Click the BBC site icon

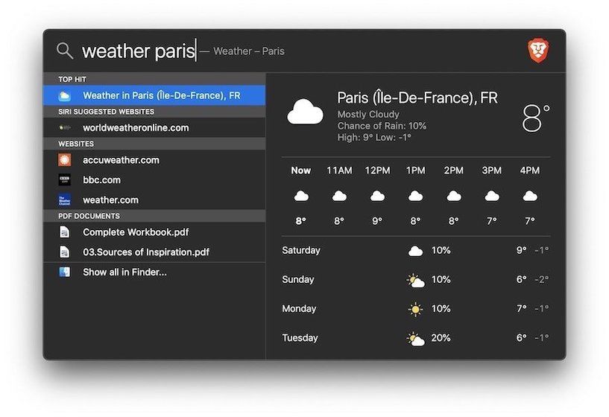[x=65, y=180]
